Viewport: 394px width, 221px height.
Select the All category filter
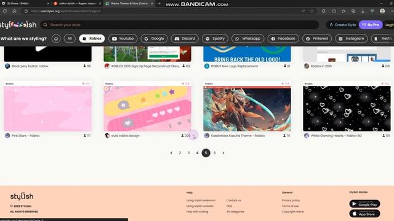click(x=70, y=39)
